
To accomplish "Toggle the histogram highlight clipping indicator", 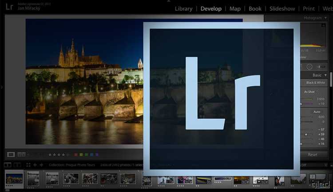I will point(323,25).
